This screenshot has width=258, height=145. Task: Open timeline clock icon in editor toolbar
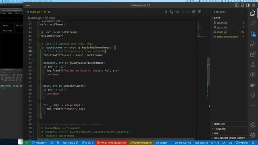[x=194, y=12]
